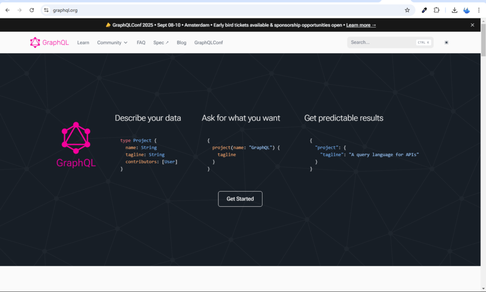Click the 'Ask for what you want' heading
The width and height of the screenshot is (486, 292).
pos(241,118)
